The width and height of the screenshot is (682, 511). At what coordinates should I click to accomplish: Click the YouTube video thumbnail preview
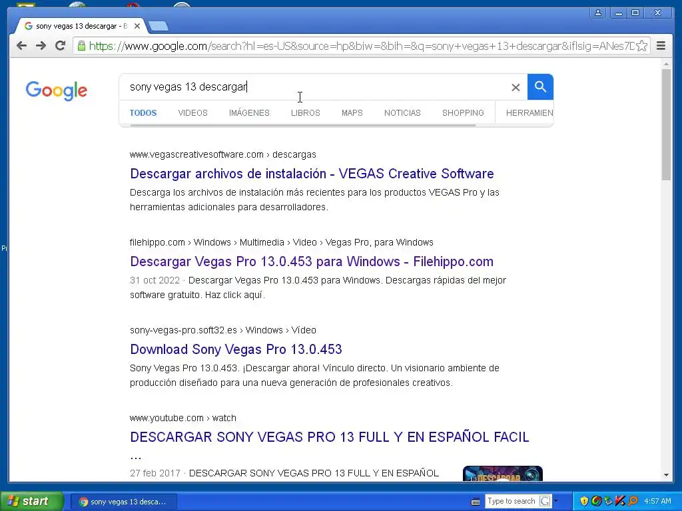tap(502, 473)
